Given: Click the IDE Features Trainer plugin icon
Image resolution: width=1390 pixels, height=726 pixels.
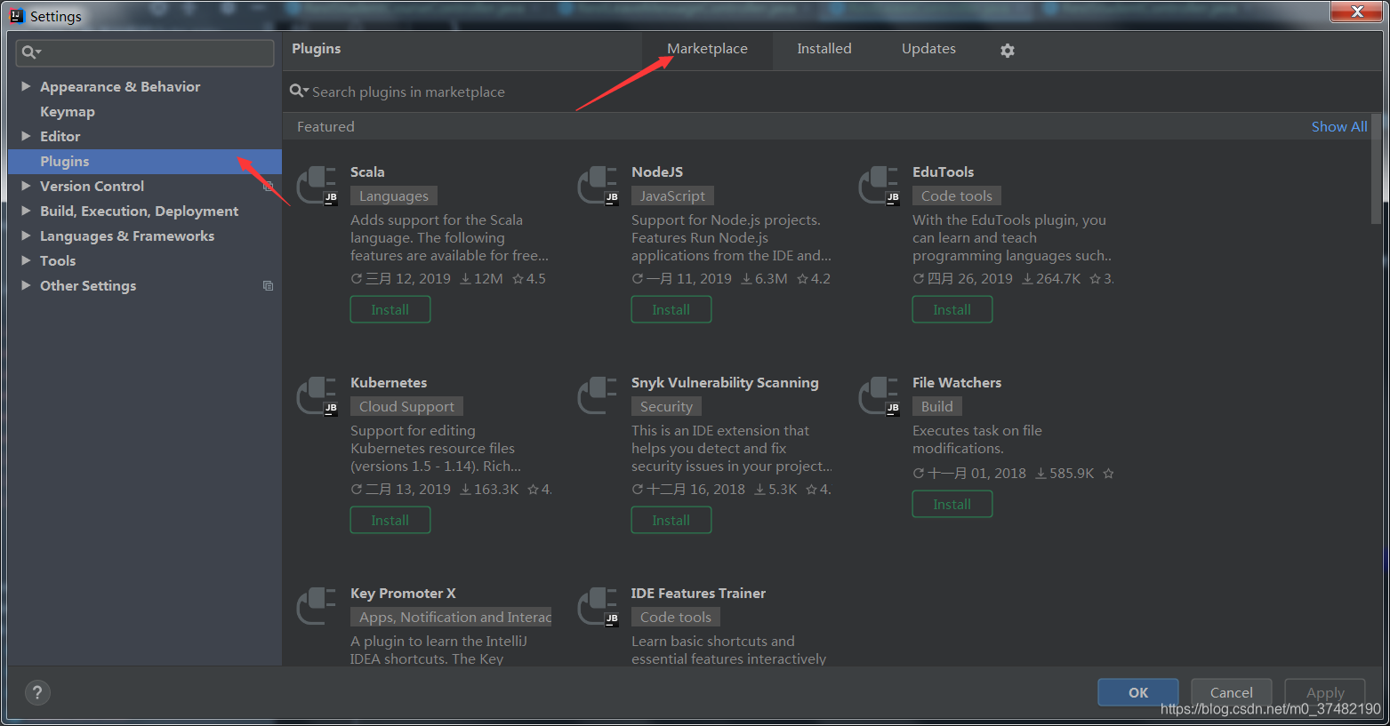Looking at the screenshot, I should [599, 607].
